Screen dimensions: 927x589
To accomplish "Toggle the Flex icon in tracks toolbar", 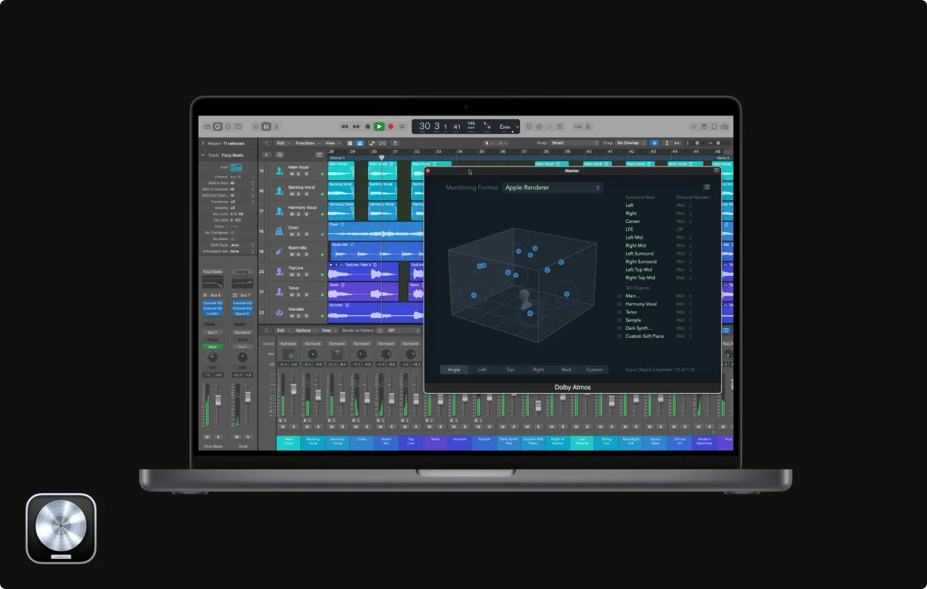I will click(x=383, y=143).
